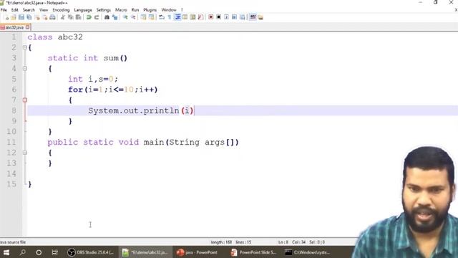458x258 pixels.
Task: Click the Save All toolbar icon
Action: [29, 17]
